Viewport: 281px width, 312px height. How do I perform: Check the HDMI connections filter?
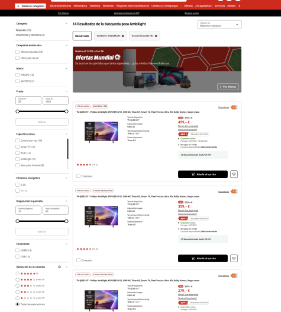[18, 250]
